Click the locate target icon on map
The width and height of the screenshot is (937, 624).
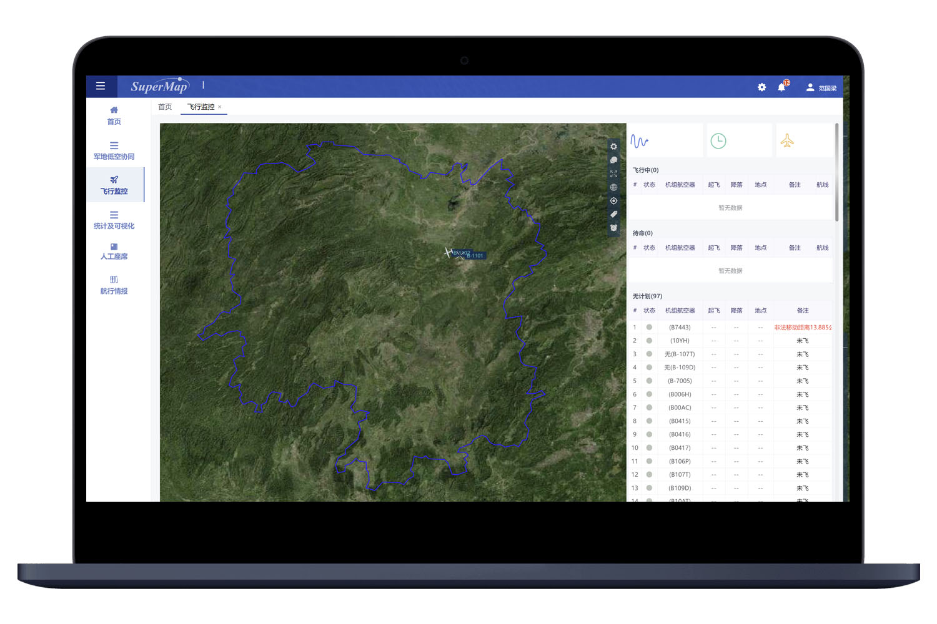point(613,201)
